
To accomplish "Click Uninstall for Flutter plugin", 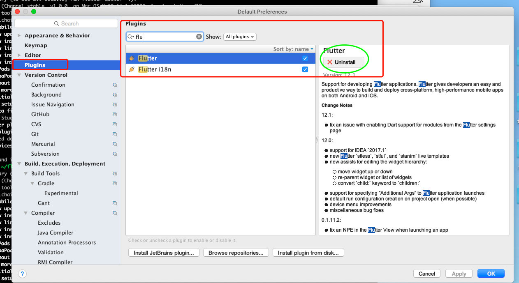I will 344,62.
